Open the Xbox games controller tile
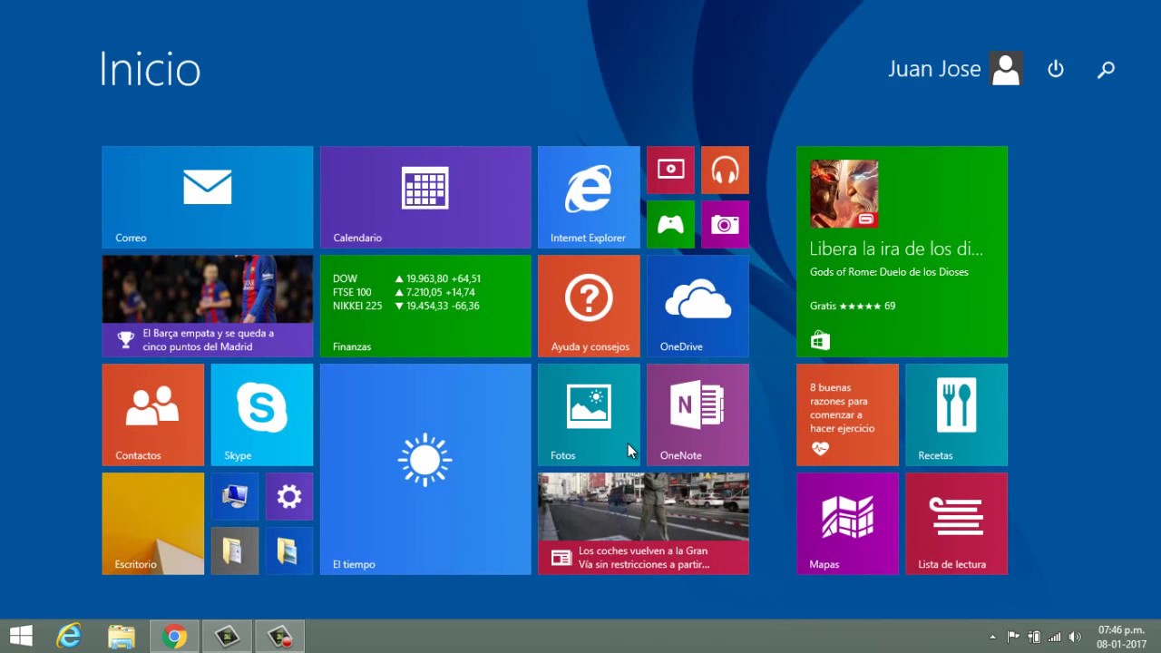 tap(670, 224)
